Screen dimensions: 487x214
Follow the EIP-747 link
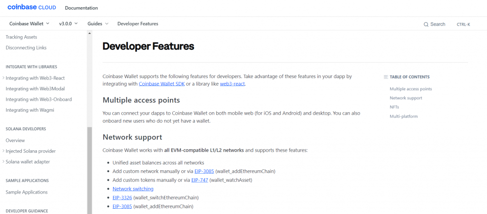tap(200, 180)
